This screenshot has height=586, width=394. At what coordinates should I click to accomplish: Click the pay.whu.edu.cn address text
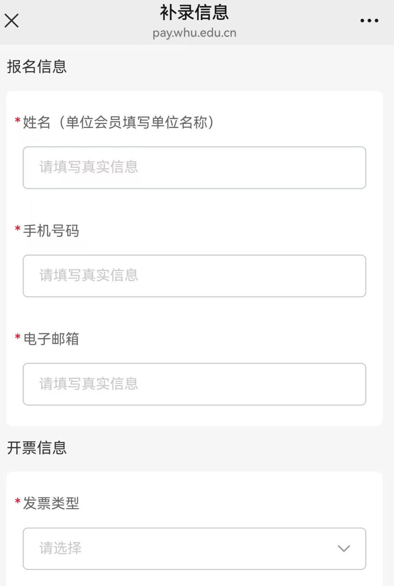coord(194,33)
